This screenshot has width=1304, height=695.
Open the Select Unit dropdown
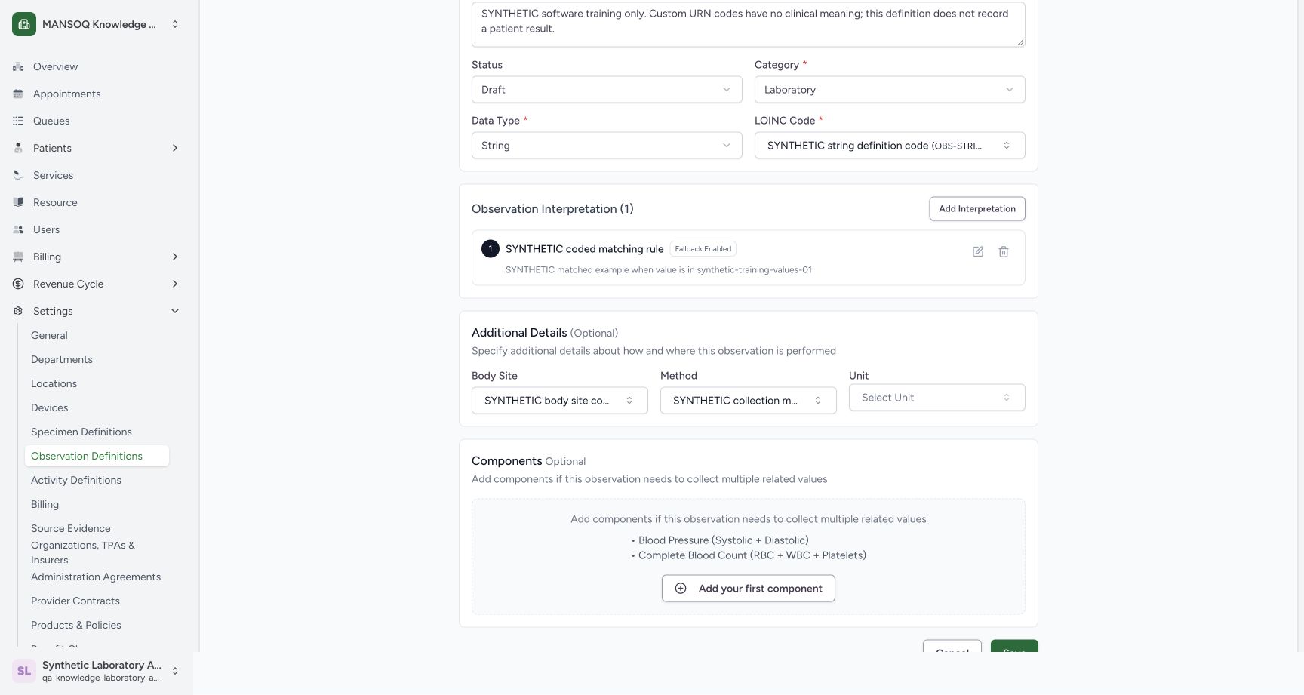(x=937, y=398)
